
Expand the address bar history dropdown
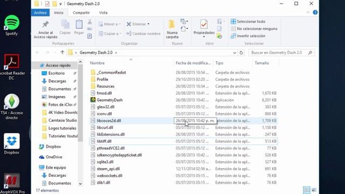pos(234,53)
